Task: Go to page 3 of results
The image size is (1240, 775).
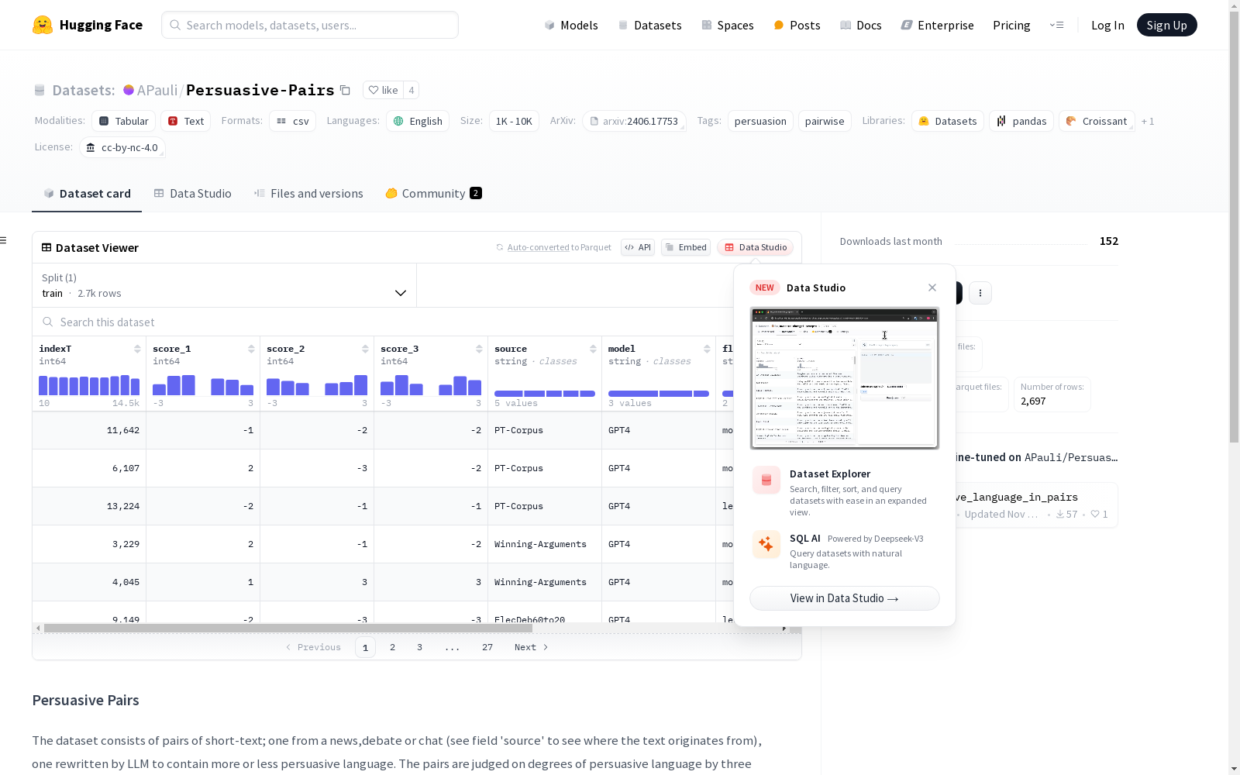Action: pyautogui.click(x=420, y=647)
